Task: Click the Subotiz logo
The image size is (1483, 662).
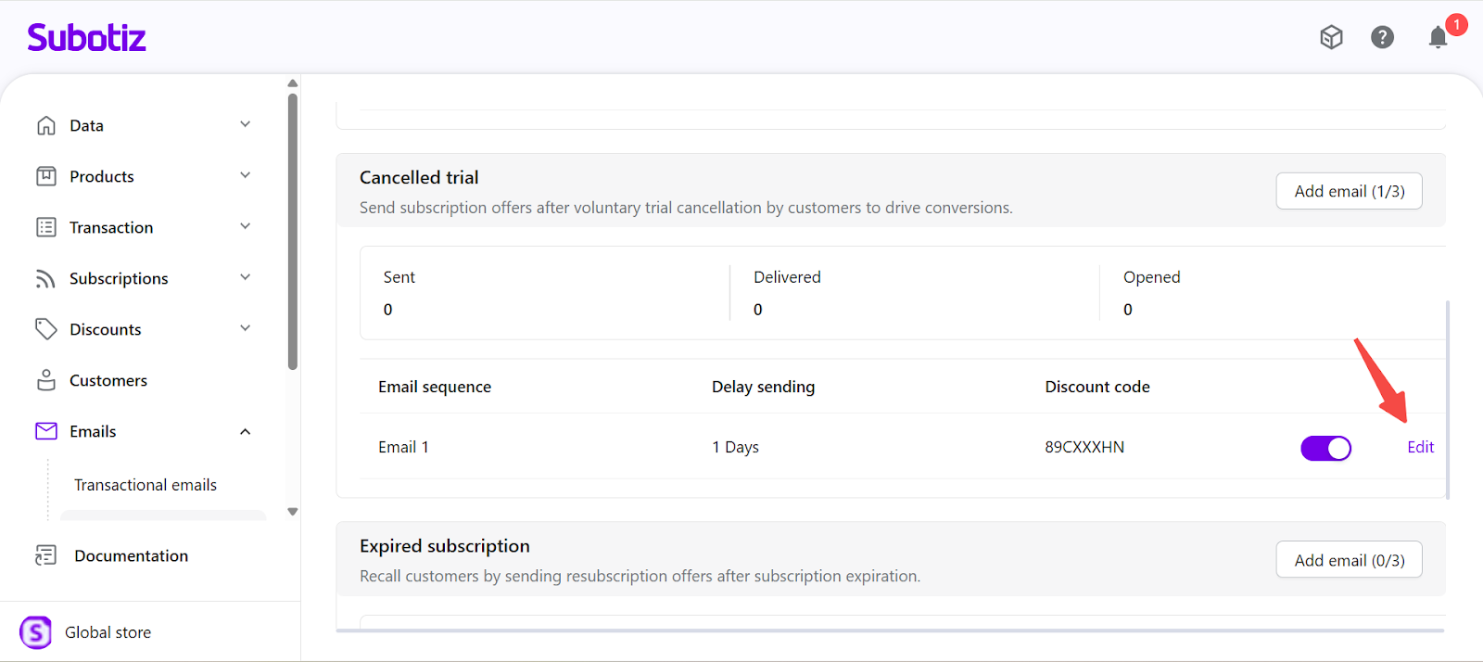Action: (86, 37)
